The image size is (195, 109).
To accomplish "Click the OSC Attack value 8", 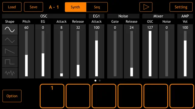I will point(62,27).
